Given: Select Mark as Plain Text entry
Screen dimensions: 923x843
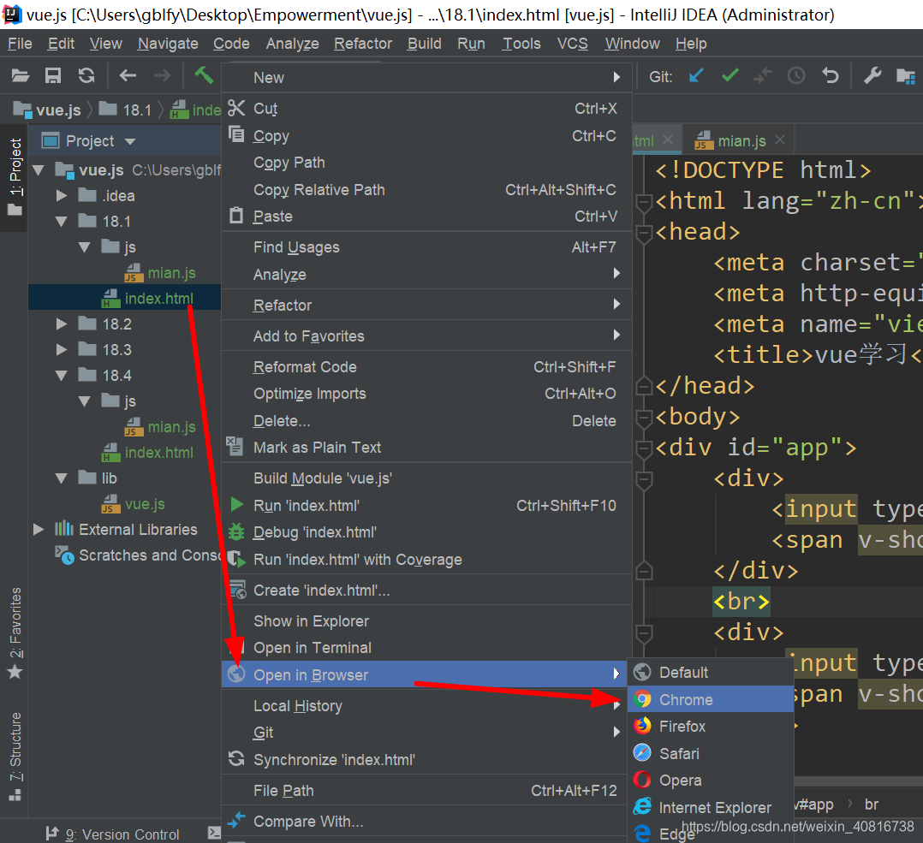Looking at the screenshot, I should pos(426,447).
